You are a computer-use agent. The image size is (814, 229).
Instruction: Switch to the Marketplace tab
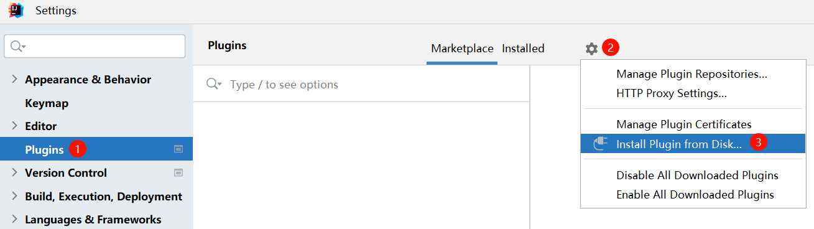tap(462, 49)
